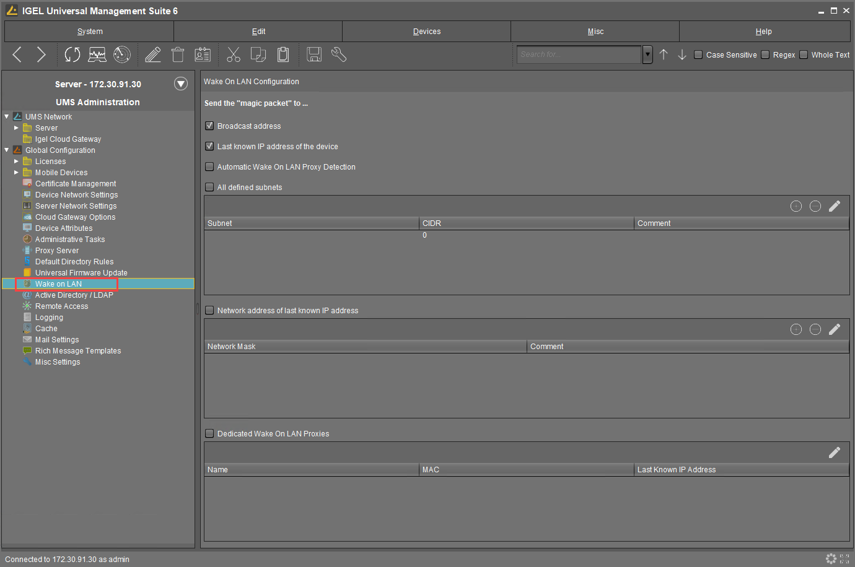
Task: Click the clipboard Paste icon
Action: (283, 55)
